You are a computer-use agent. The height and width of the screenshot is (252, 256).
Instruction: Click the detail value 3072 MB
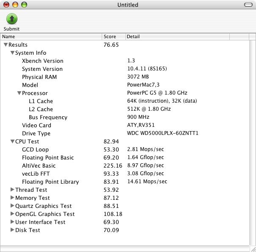138,77
